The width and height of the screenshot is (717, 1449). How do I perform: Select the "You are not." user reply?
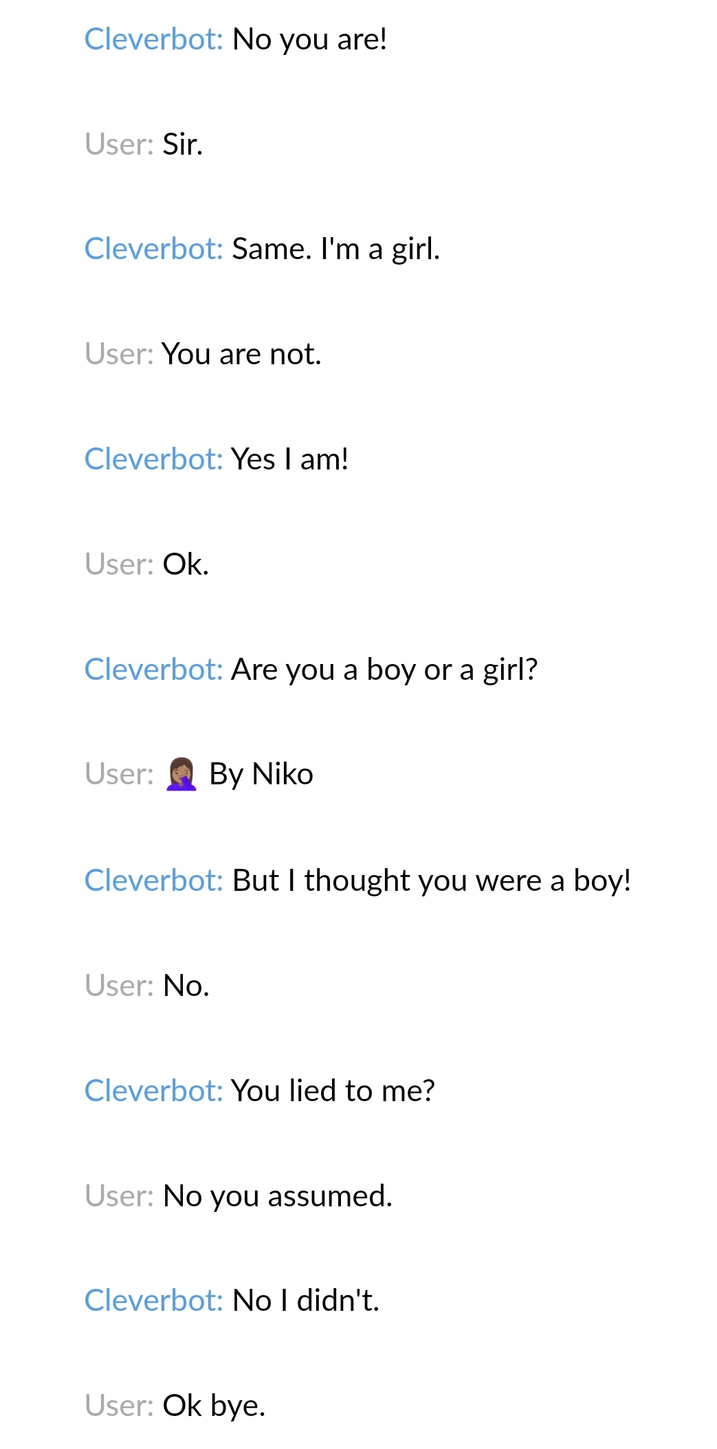click(x=241, y=355)
